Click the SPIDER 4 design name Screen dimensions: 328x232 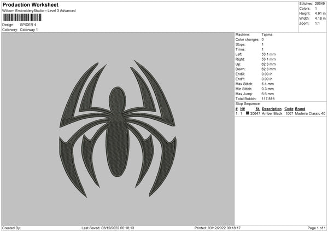point(28,25)
